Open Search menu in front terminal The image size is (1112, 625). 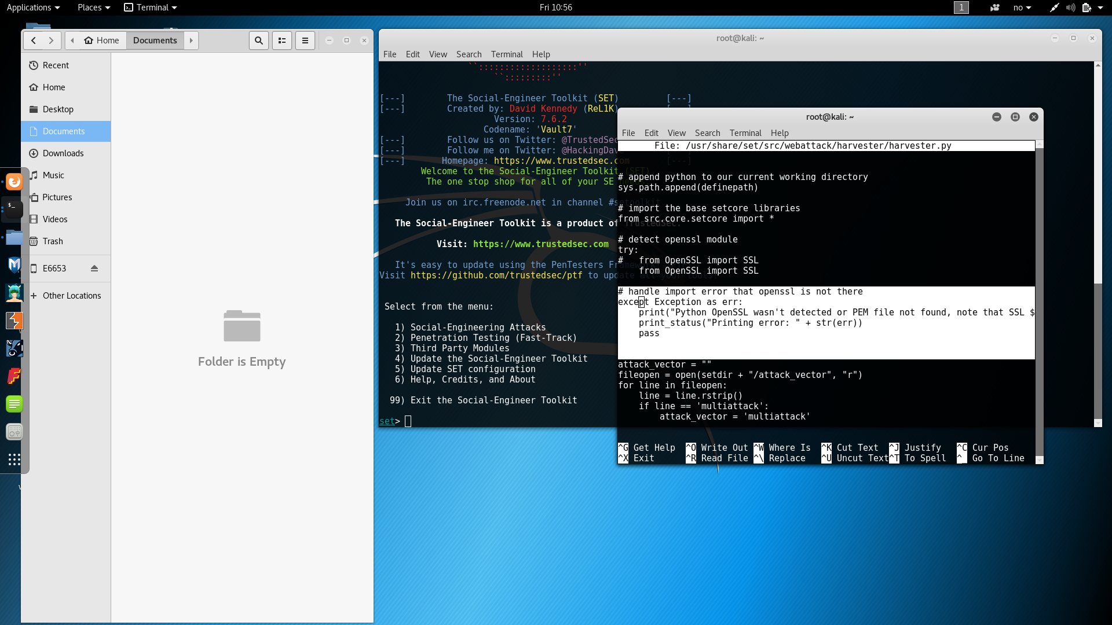coord(708,133)
